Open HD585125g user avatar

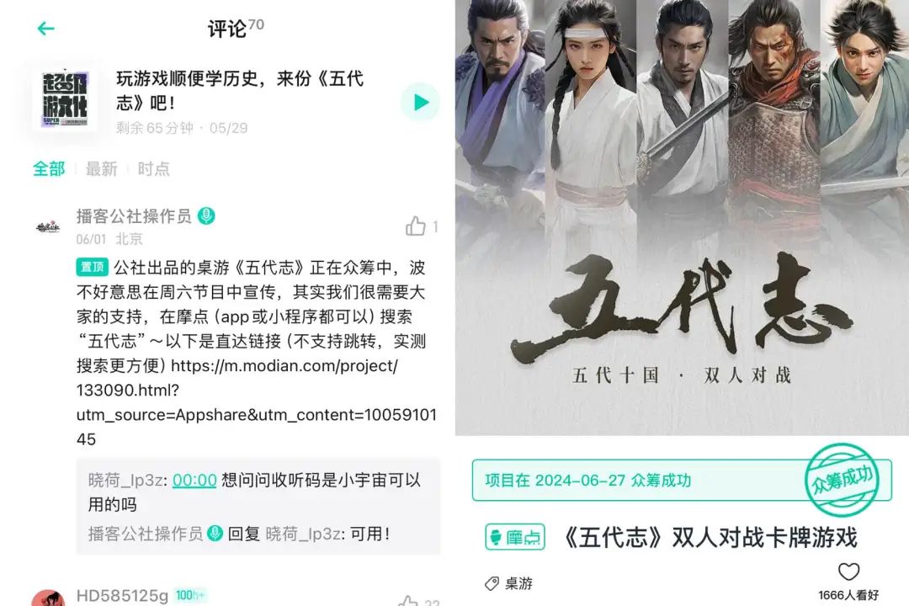(48, 598)
